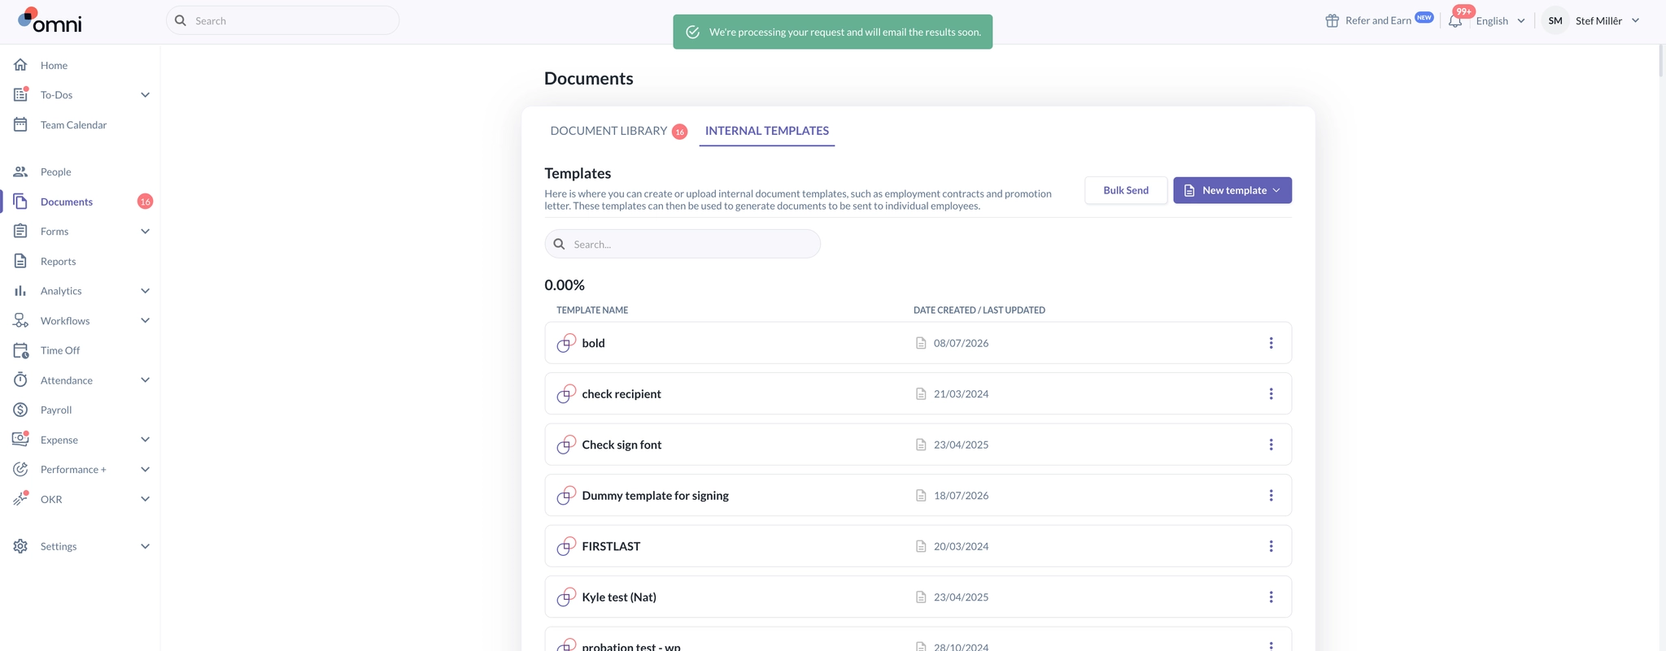Click the template icon beside FIRSTLAST
Screen dimensions: 1666x651
pyautogui.click(x=566, y=546)
